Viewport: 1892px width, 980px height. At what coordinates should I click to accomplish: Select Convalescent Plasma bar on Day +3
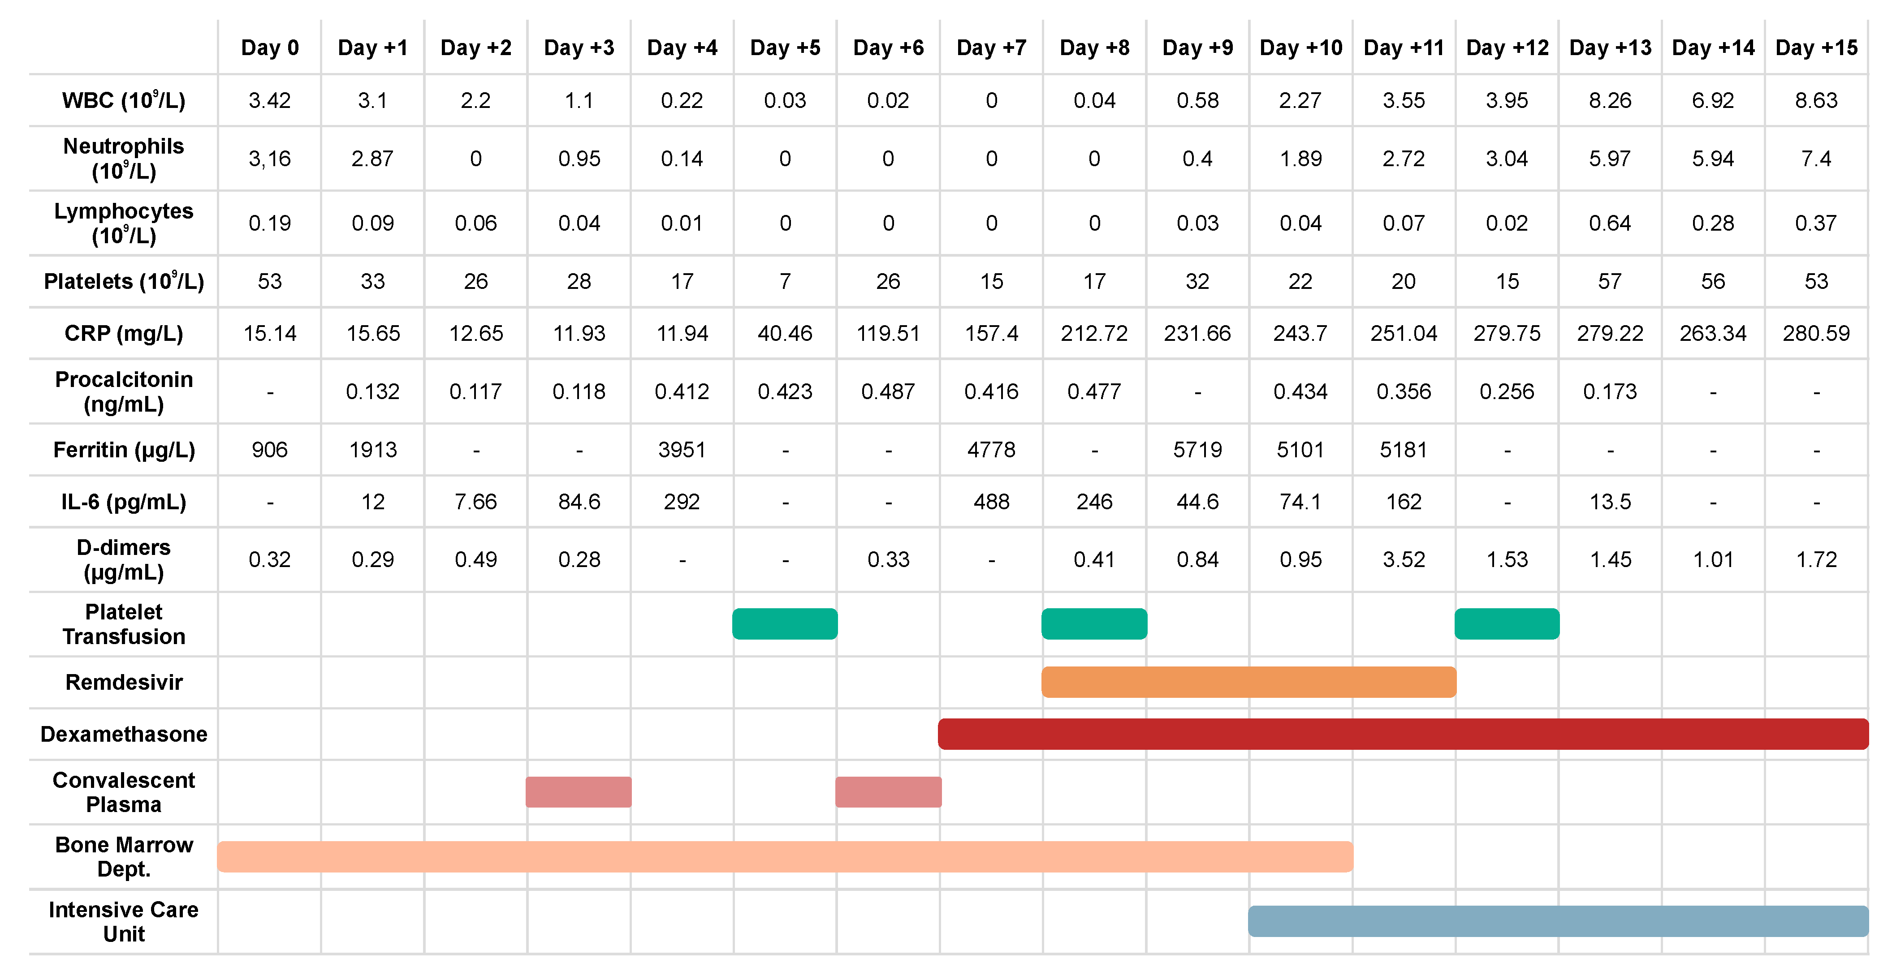pyautogui.click(x=578, y=792)
